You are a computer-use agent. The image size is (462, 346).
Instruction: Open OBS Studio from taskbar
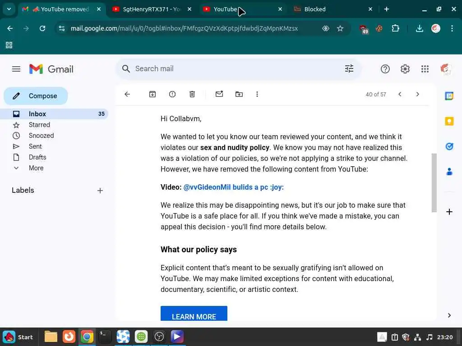pos(159,337)
